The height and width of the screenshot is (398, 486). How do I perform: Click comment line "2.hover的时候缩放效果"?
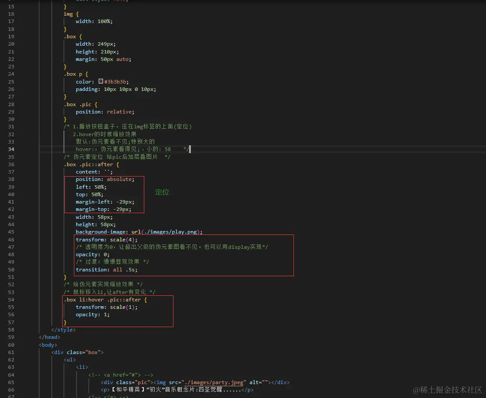(x=104, y=134)
